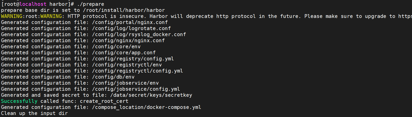412x117 pixels.
Task: Click path /config/nginx/nginx.conf
Action: pos(128,40)
